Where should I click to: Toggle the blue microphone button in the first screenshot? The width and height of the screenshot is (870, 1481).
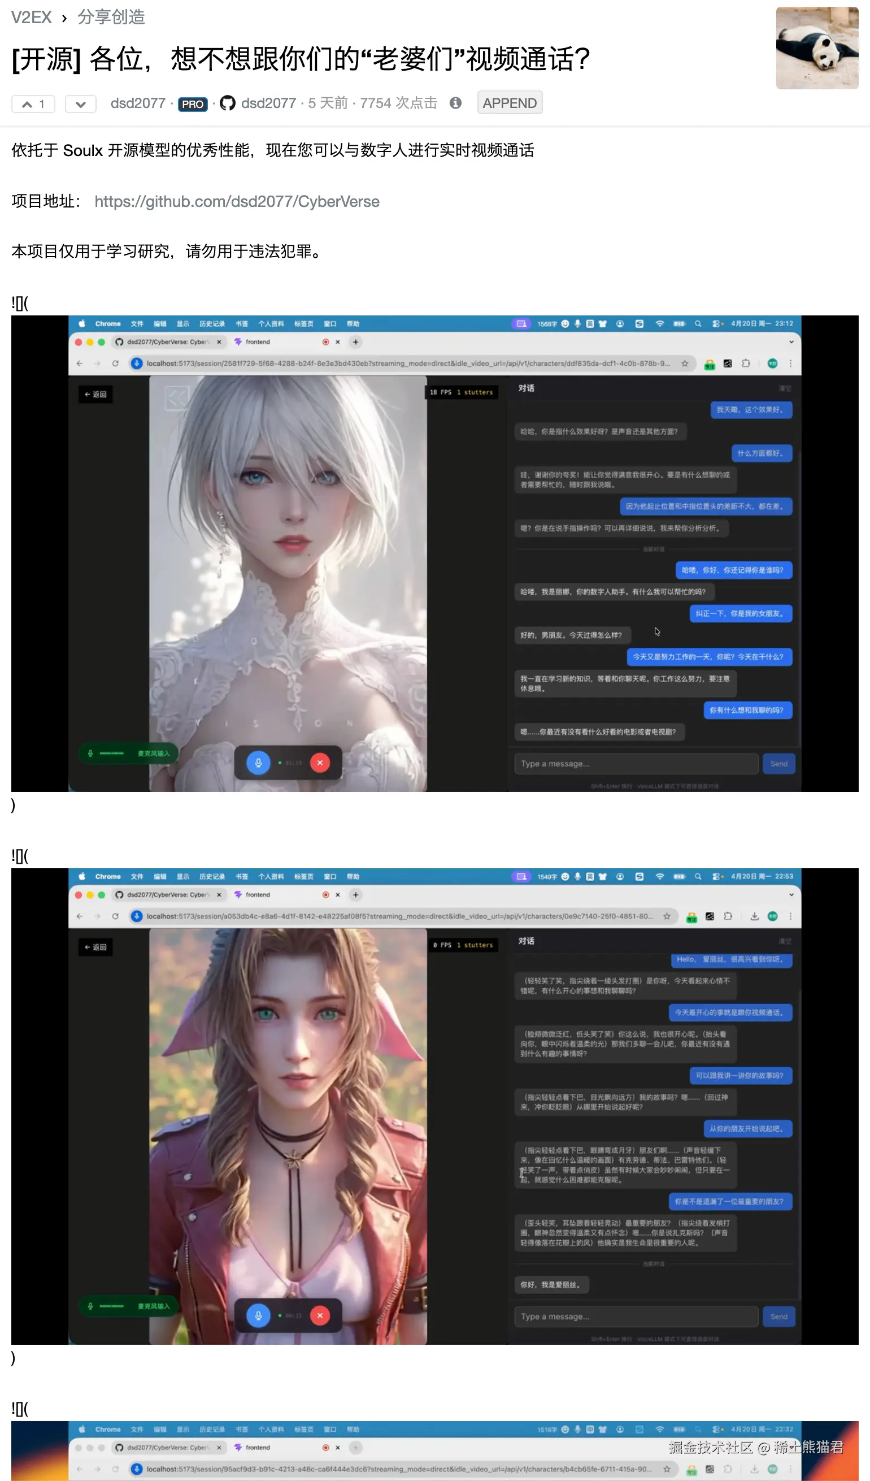(258, 763)
